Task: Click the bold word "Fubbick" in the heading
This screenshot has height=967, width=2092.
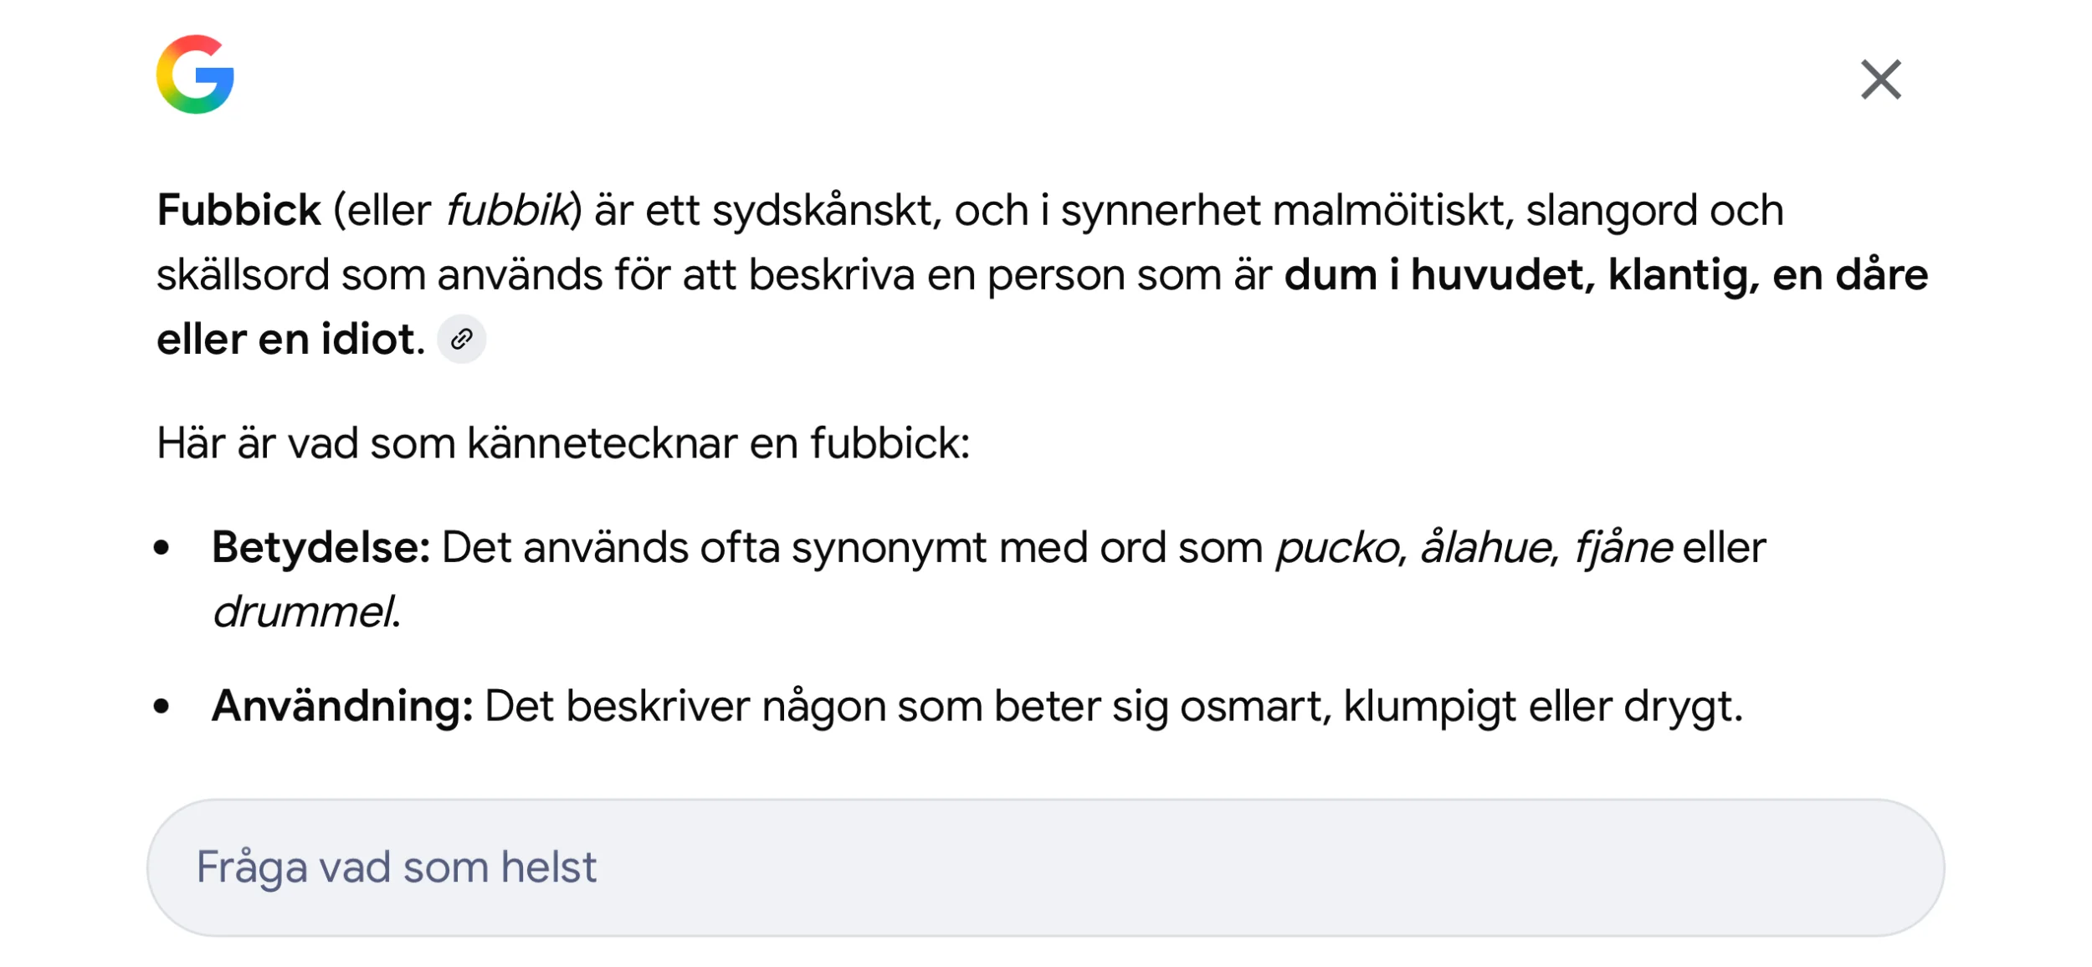Action: coord(239,210)
